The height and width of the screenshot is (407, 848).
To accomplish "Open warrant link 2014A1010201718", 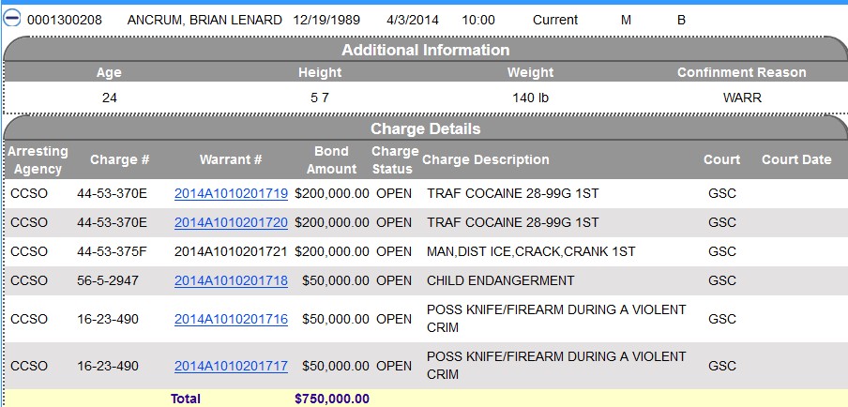I will click(231, 280).
